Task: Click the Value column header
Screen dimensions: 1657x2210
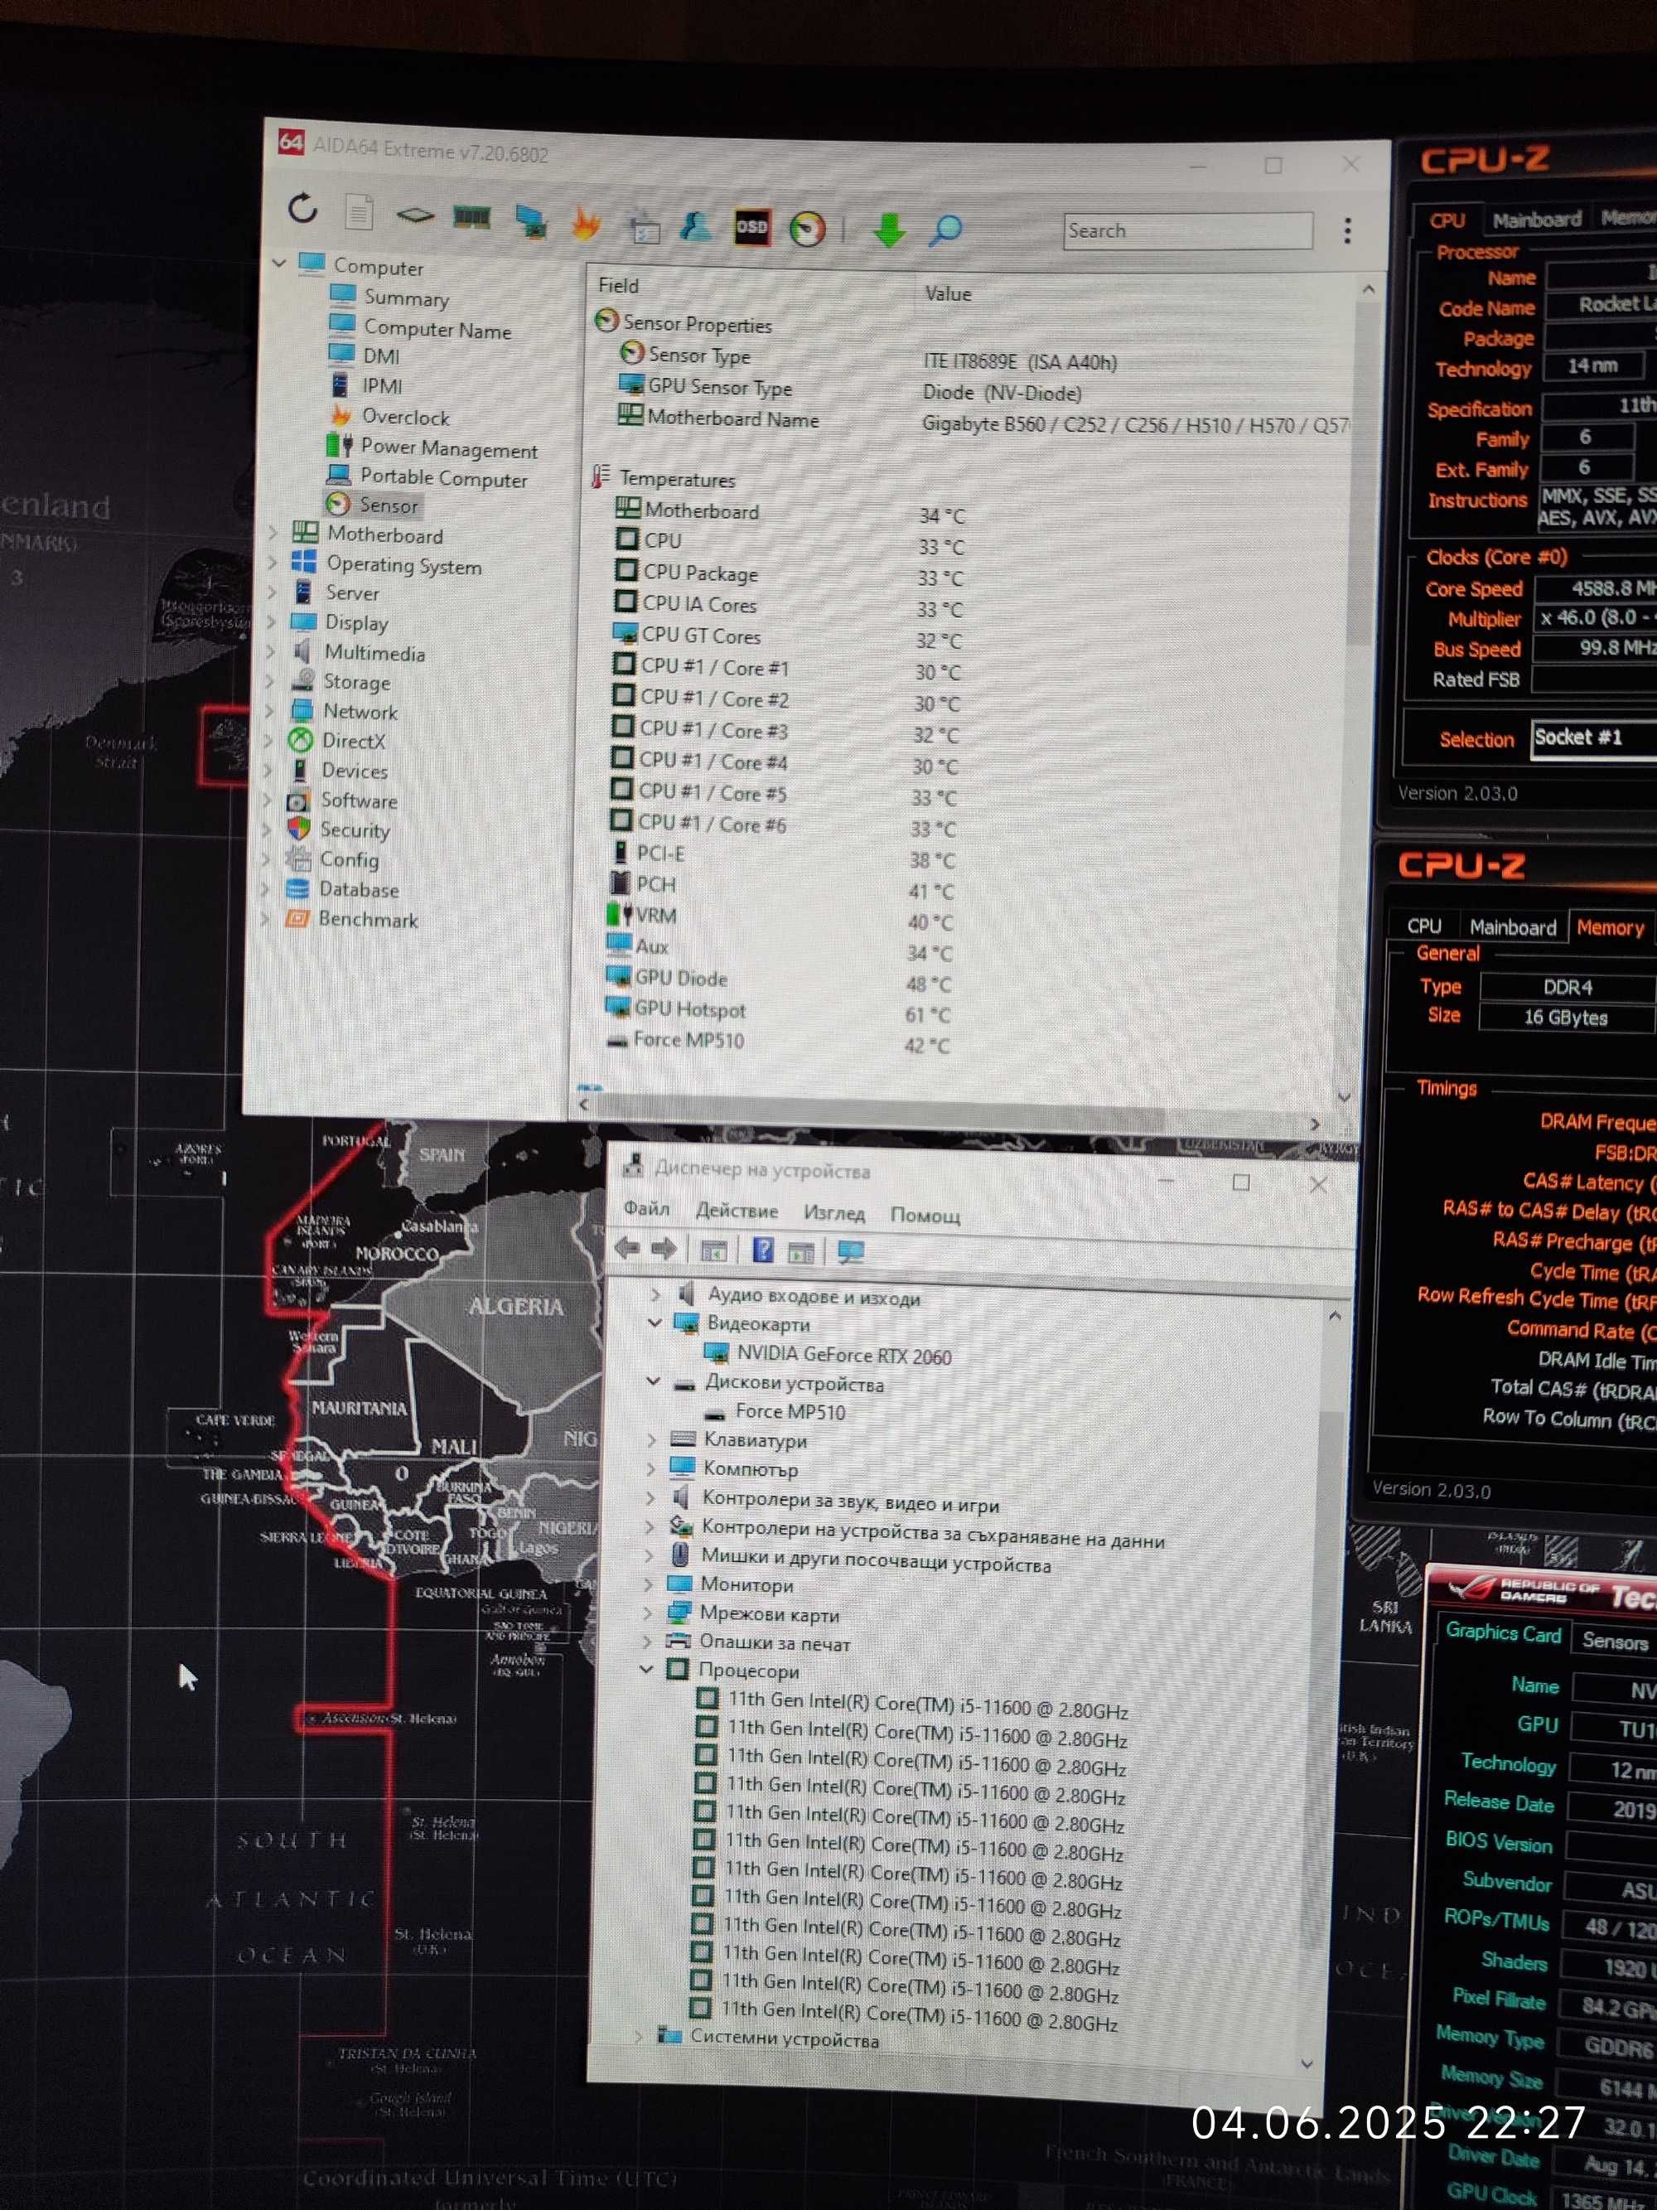Action: pyautogui.click(x=947, y=293)
